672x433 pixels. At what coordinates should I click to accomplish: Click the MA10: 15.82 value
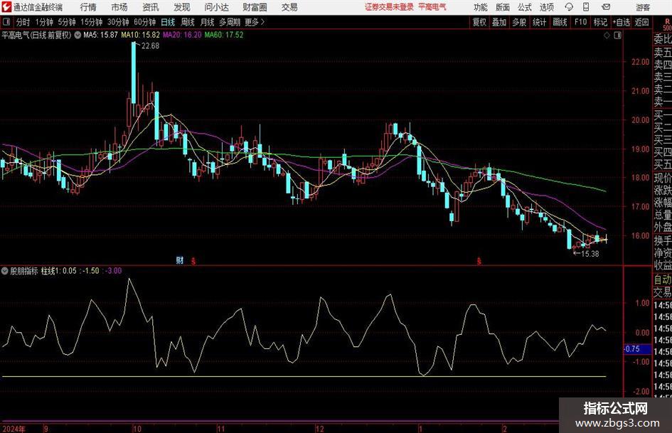coord(141,35)
